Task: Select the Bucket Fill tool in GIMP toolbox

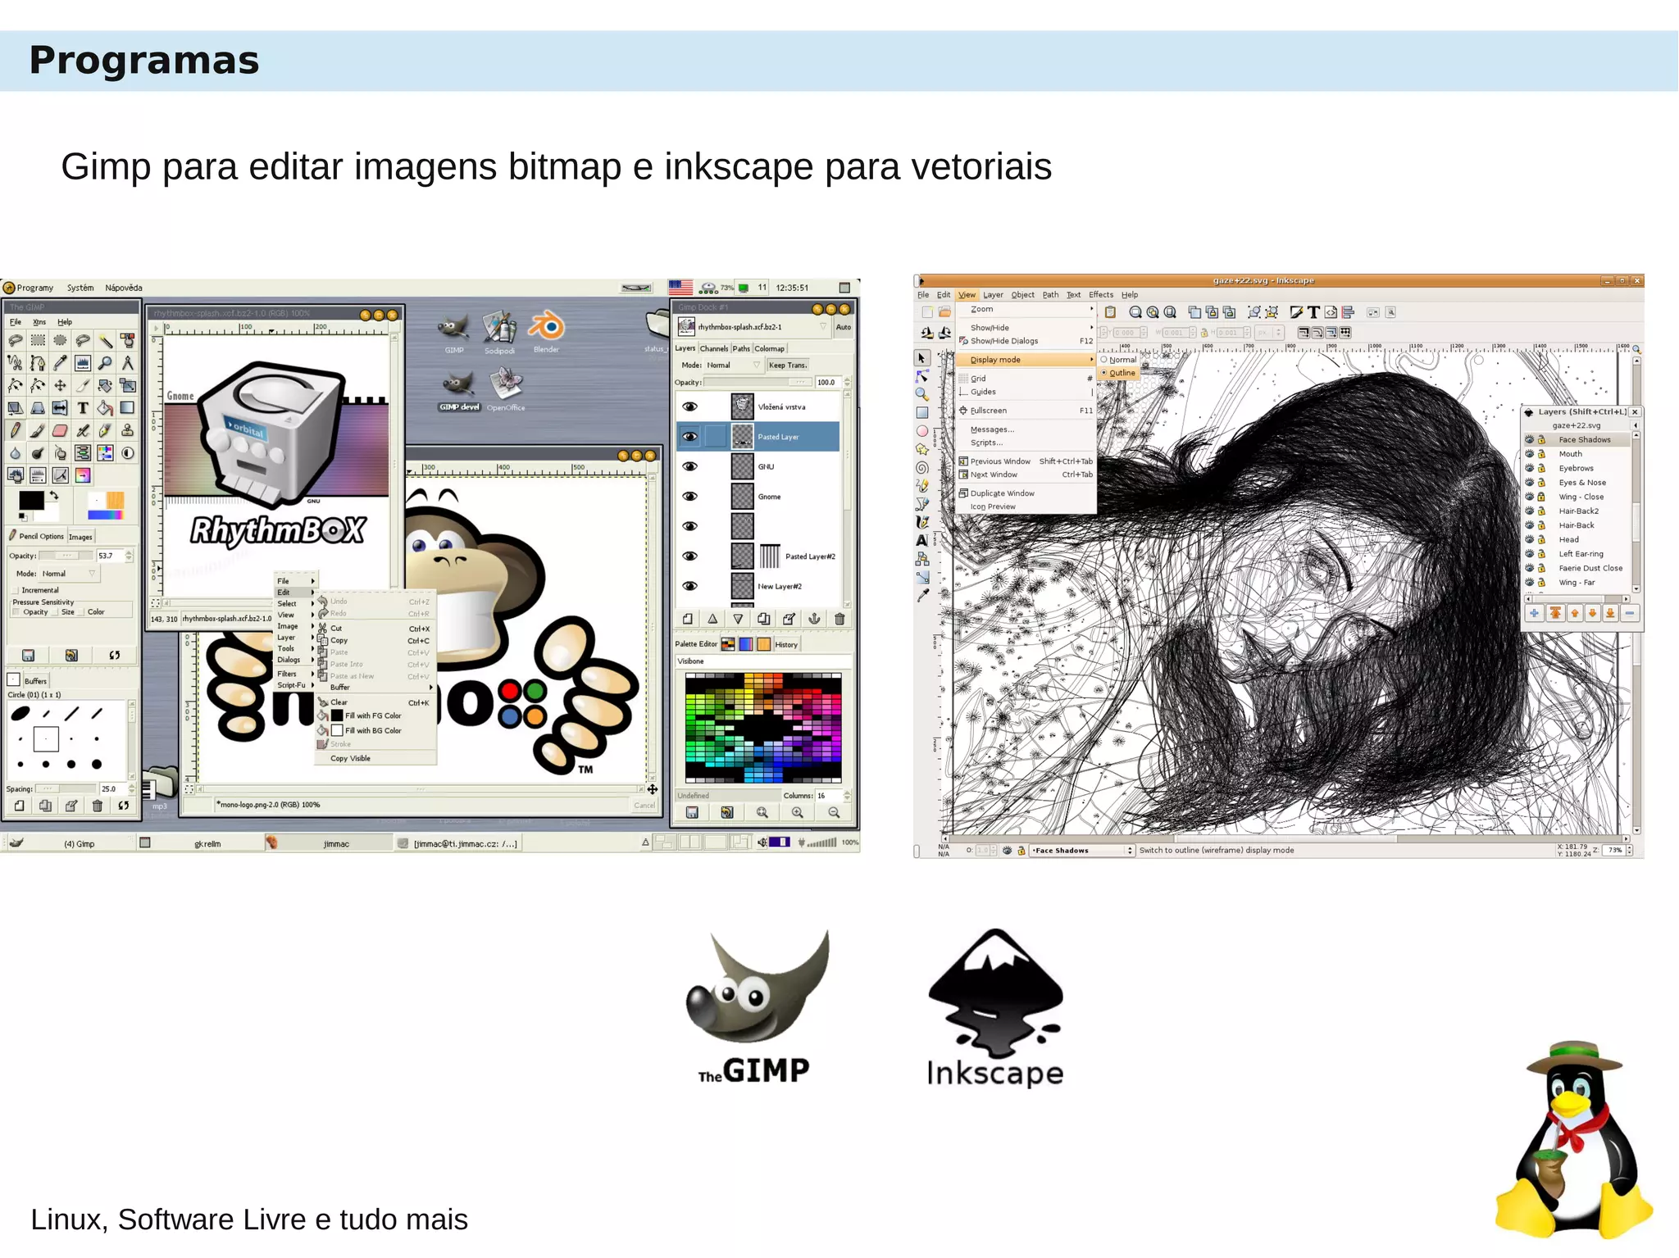Action: (105, 407)
